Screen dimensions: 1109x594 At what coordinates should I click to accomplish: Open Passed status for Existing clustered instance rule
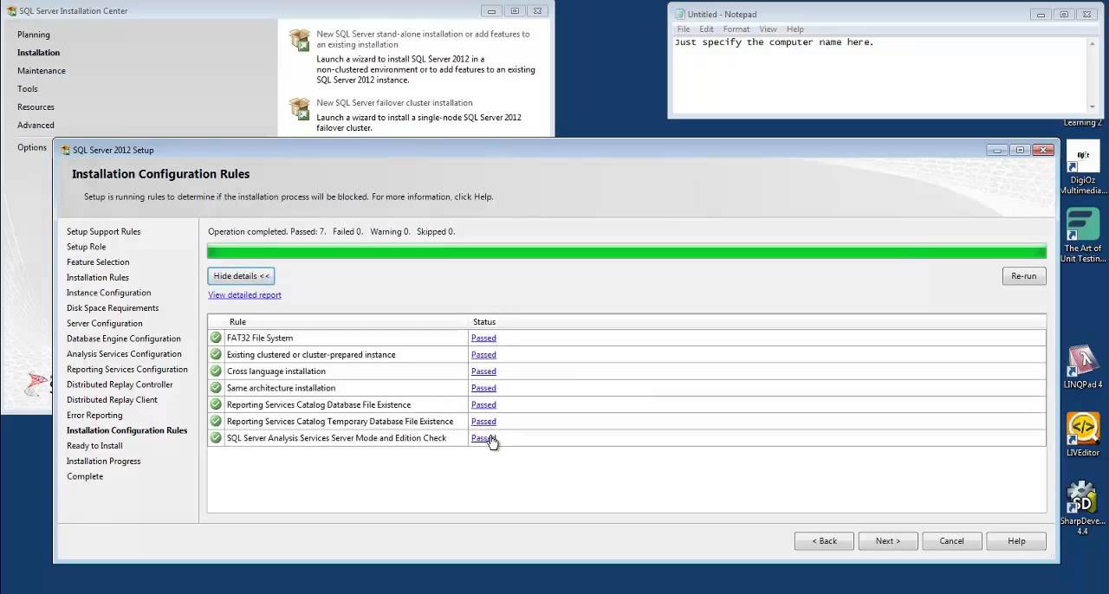point(483,355)
